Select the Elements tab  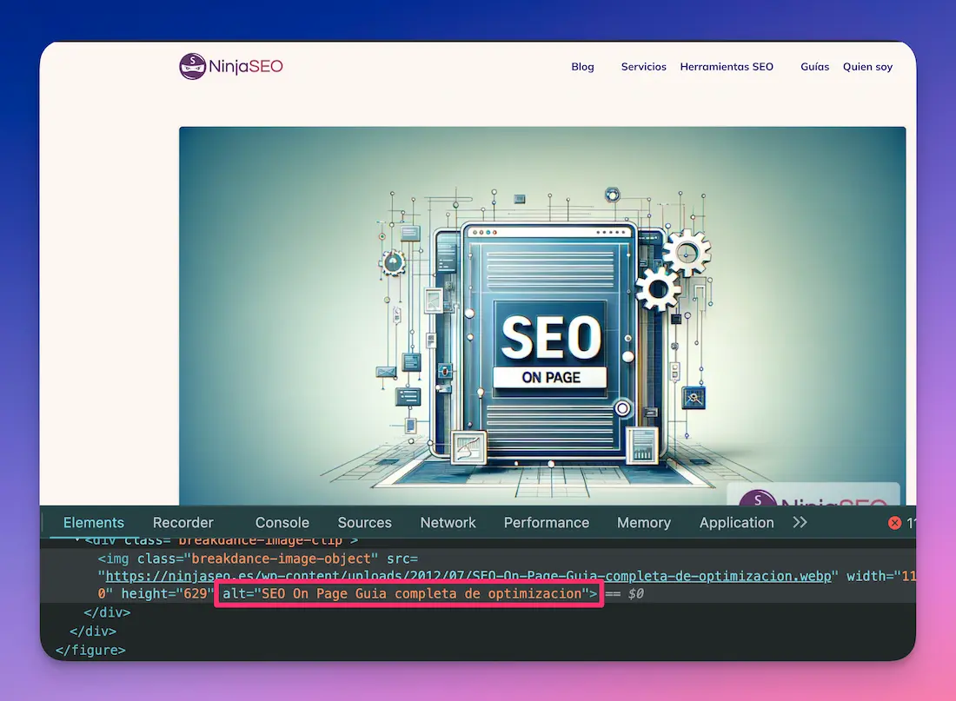coord(93,522)
